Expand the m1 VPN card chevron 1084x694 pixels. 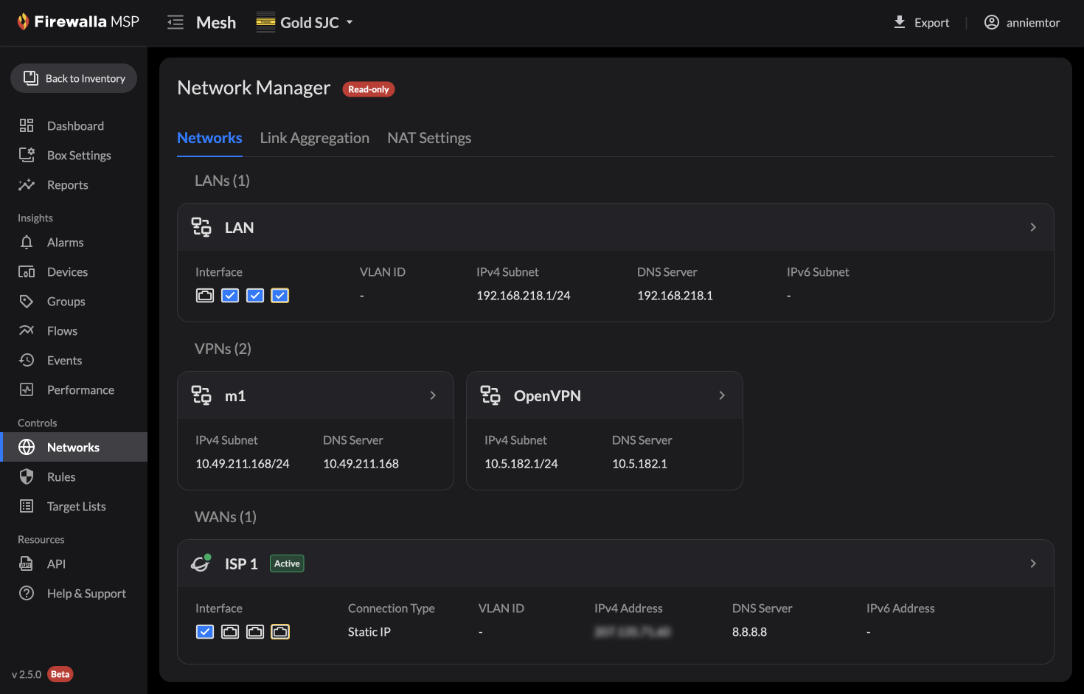click(x=433, y=395)
